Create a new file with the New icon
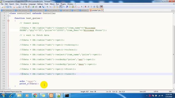Image resolution: width=175 pixels, height=98 pixels. click(2, 7)
